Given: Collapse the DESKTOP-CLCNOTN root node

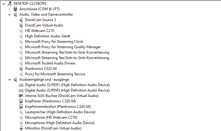Looking at the screenshot, I should click(4, 4).
